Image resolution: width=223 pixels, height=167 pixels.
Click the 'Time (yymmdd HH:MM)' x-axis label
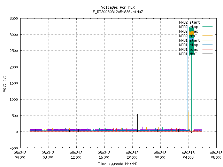click(x=118, y=164)
